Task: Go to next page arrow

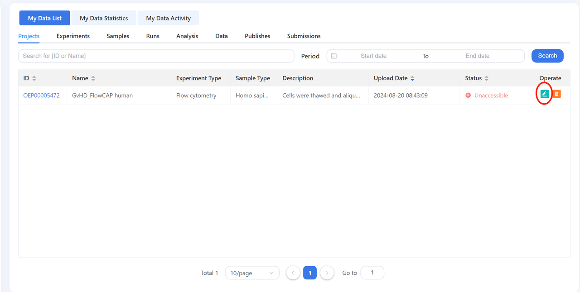Action: [x=327, y=273]
